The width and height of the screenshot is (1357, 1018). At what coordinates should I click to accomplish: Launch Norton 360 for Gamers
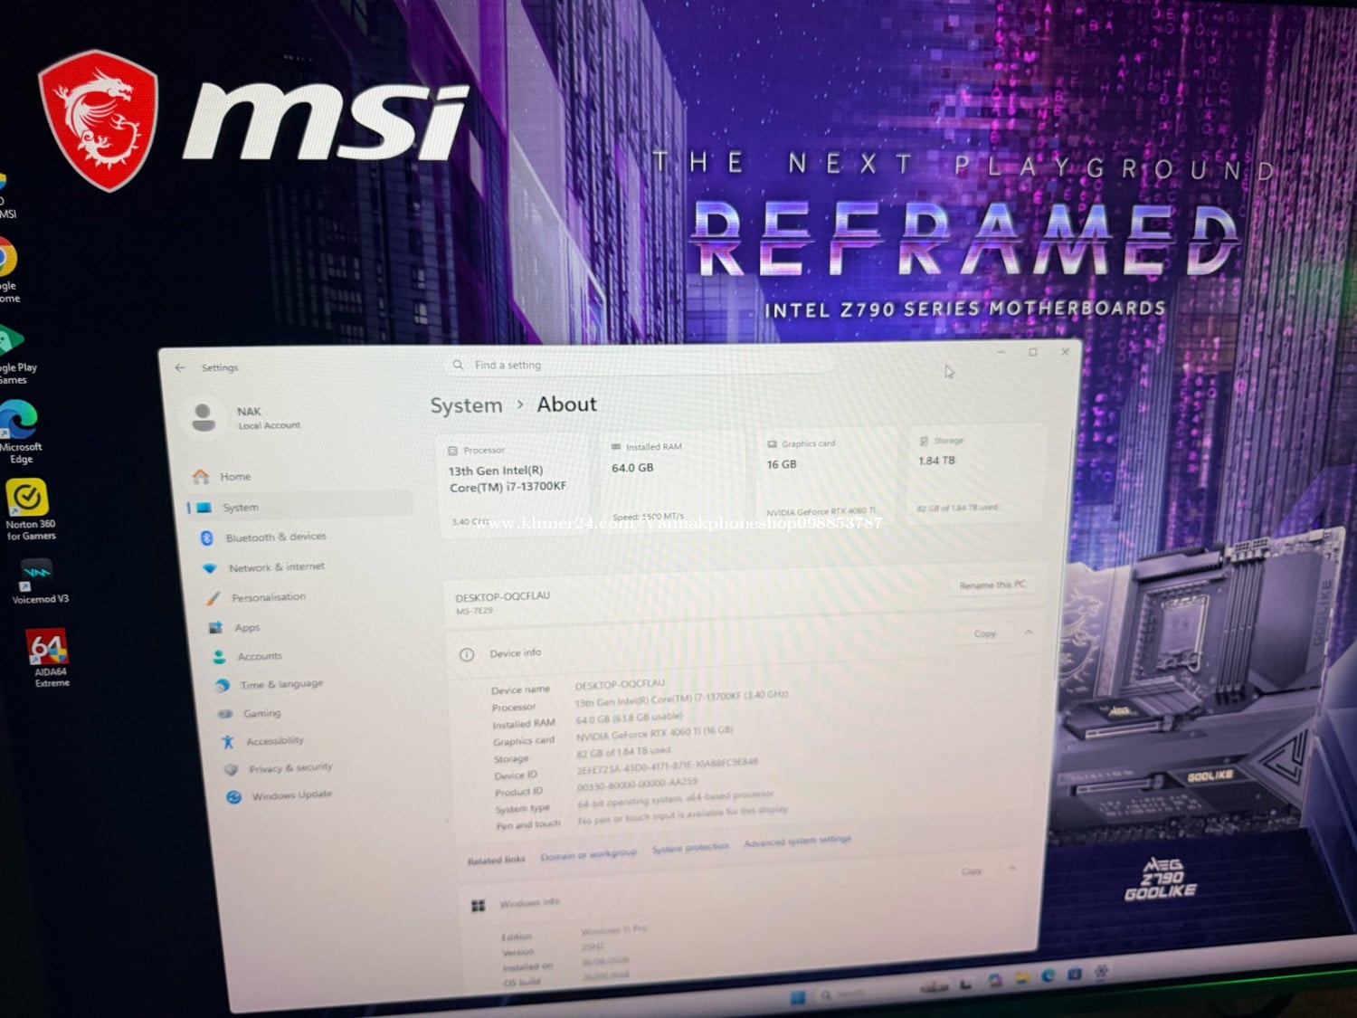[30, 510]
